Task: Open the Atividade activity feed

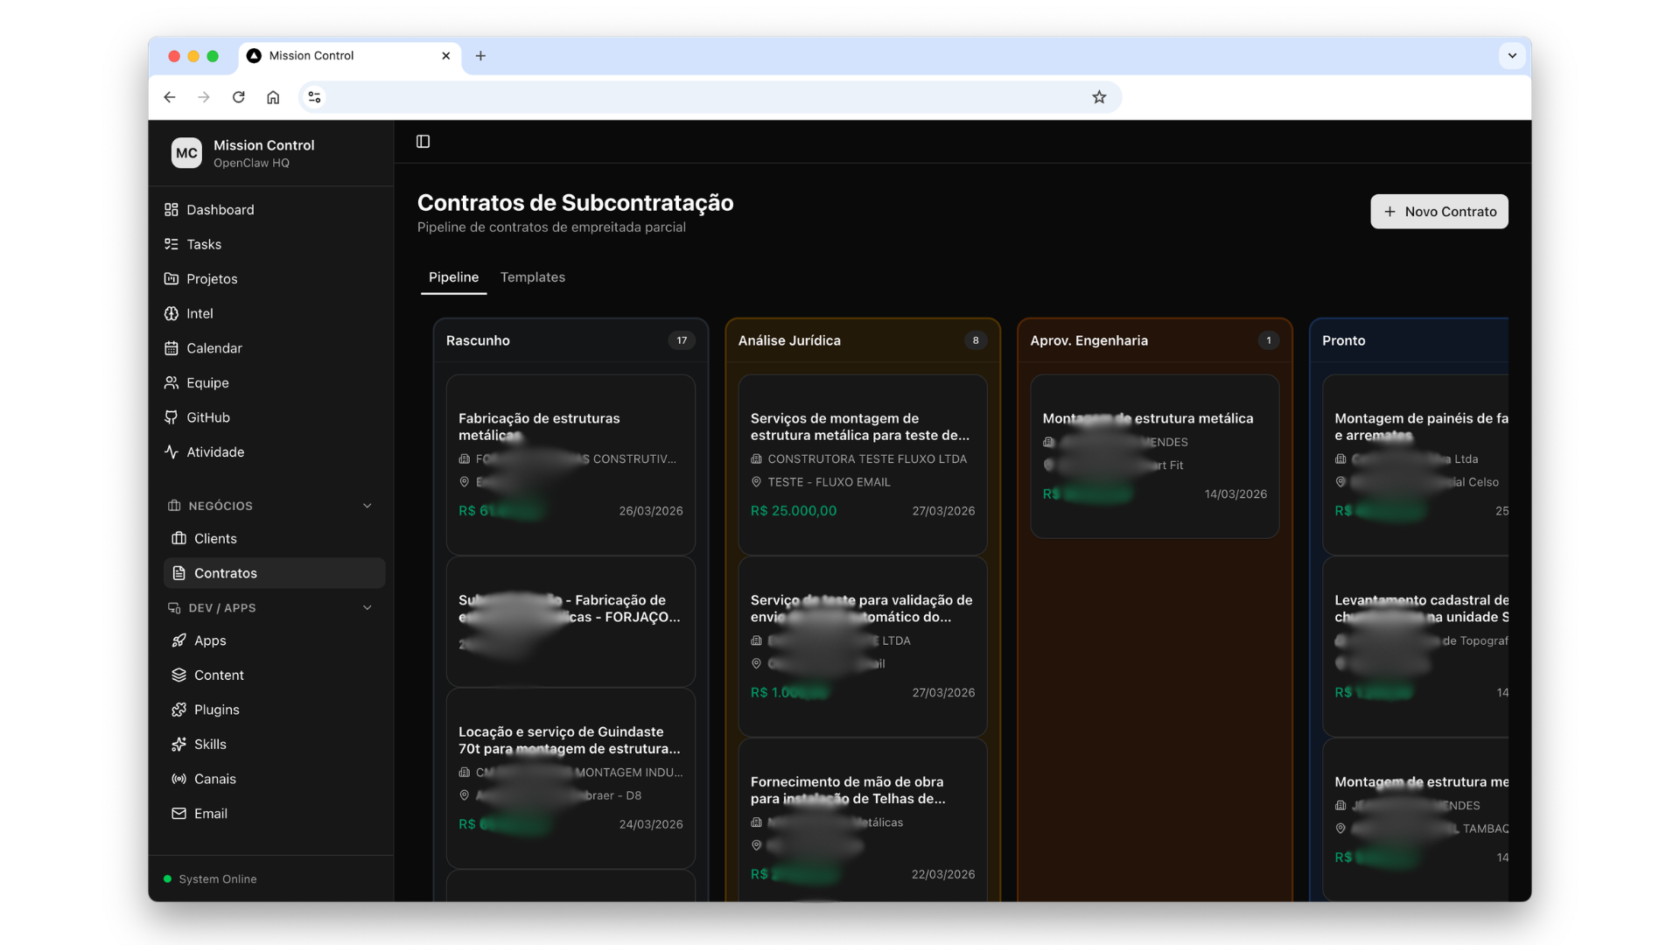Action: (215, 451)
